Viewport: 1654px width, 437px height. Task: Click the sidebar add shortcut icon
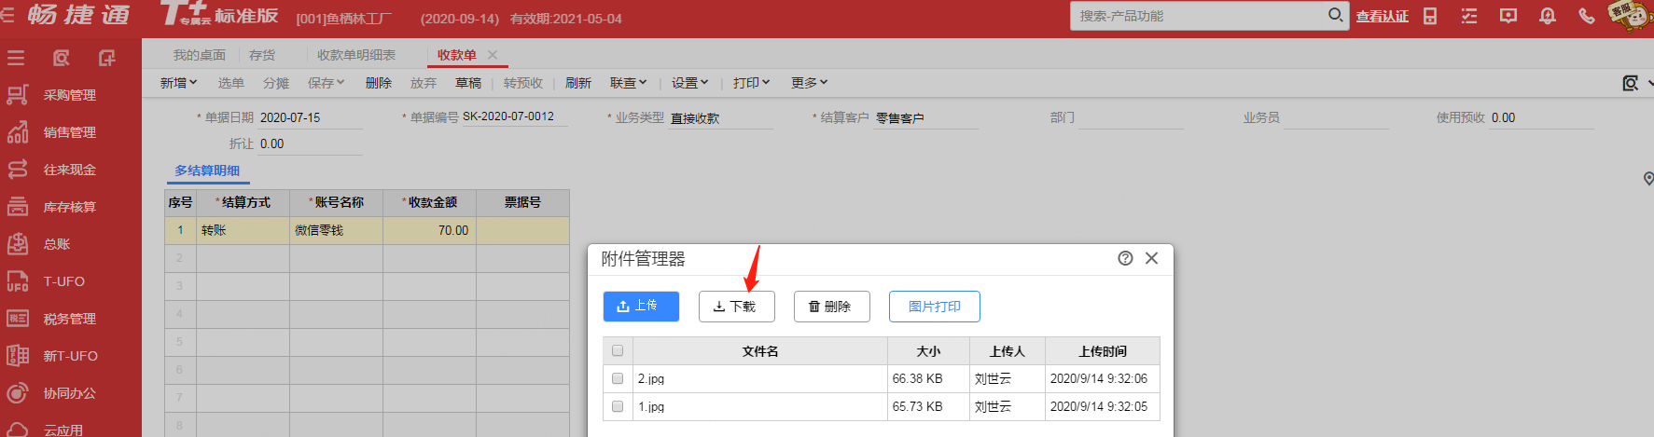click(107, 58)
